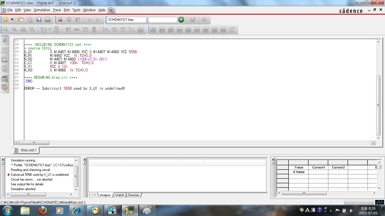Click the Trace column header cell

point(298,167)
